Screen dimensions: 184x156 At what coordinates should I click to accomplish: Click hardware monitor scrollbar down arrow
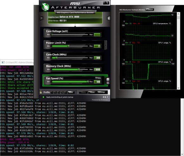click(179, 88)
